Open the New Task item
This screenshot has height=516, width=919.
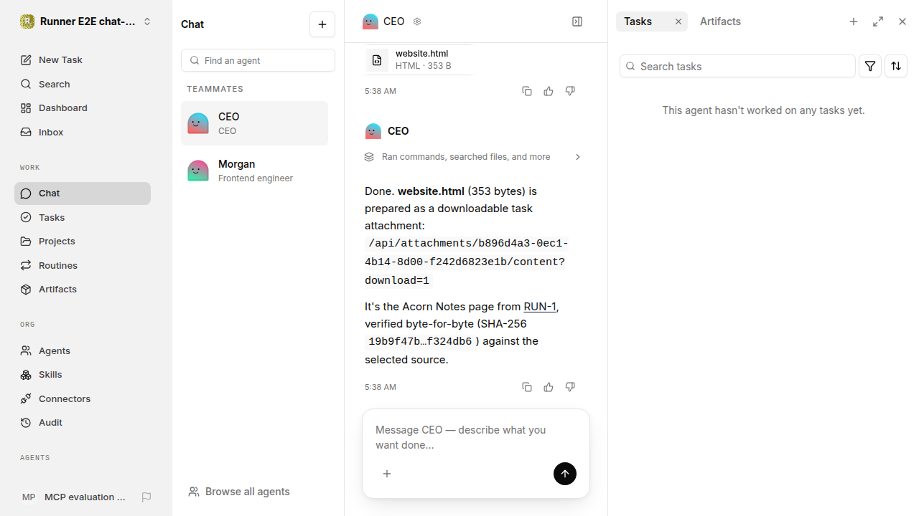point(83,60)
